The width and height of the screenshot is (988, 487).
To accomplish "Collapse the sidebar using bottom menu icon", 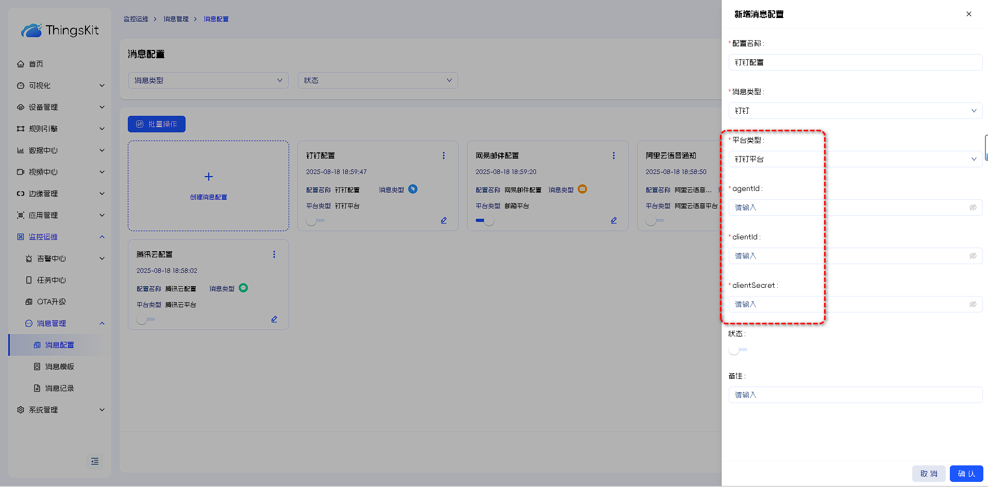I will 95,461.
